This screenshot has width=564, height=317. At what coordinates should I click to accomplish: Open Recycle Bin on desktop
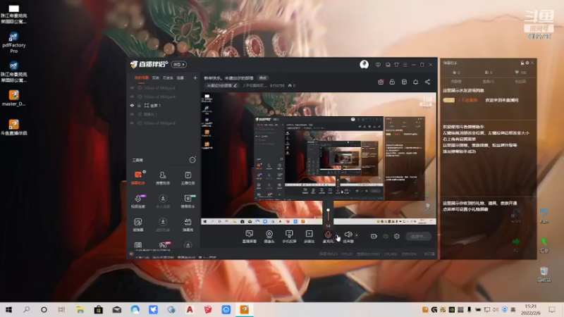click(x=544, y=275)
